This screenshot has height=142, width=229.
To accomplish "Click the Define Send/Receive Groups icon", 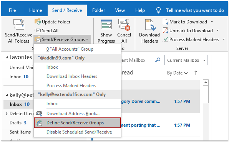I will click(39, 123).
